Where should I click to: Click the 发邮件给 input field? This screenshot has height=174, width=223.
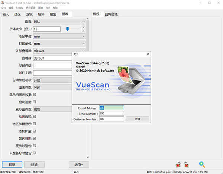tap(53, 66)
